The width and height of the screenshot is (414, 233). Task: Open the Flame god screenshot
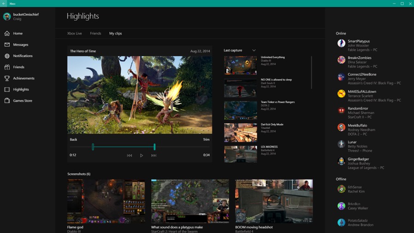106,201
